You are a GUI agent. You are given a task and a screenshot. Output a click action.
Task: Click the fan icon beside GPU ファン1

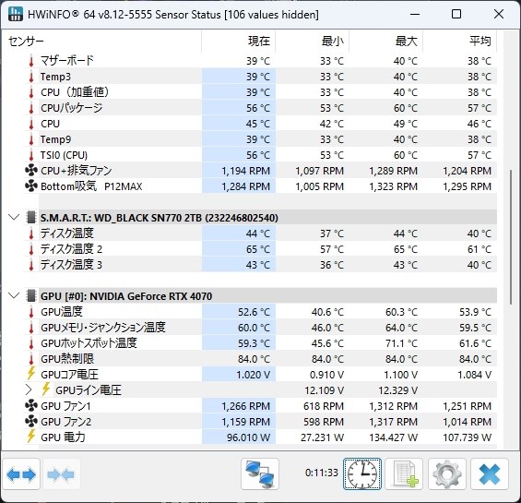(31, 406)
